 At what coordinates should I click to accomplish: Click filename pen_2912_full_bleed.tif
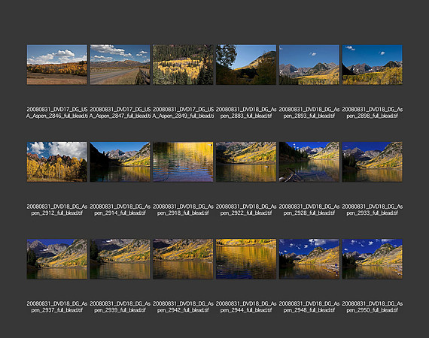[x=57, y=210]
